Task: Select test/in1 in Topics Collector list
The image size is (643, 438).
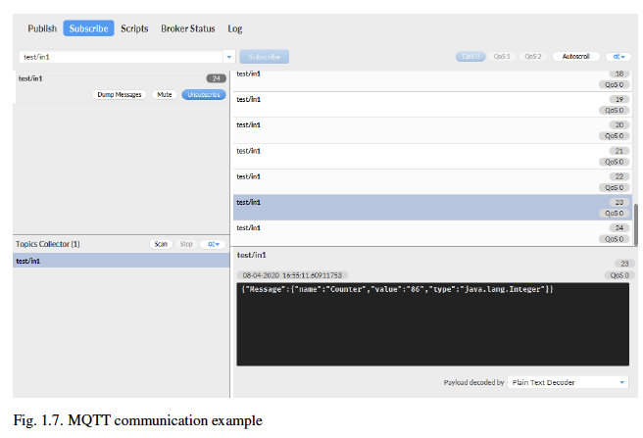Action: coord(122,261)
